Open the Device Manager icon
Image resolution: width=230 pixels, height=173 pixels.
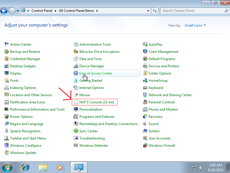[76, 66]
